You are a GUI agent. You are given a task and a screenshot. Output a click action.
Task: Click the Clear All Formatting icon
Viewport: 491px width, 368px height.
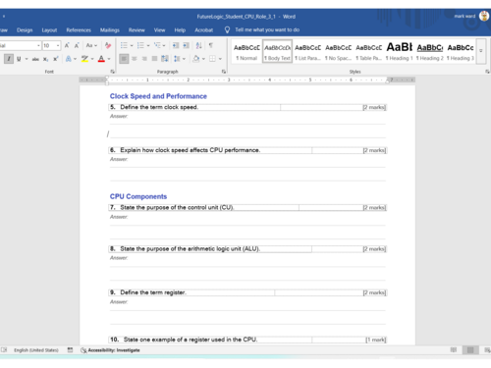(108, 45)
